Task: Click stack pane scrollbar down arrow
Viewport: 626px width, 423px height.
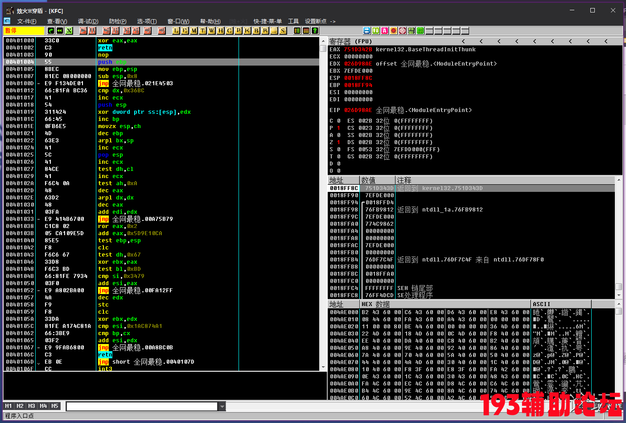Action: (x=618, y=295)
